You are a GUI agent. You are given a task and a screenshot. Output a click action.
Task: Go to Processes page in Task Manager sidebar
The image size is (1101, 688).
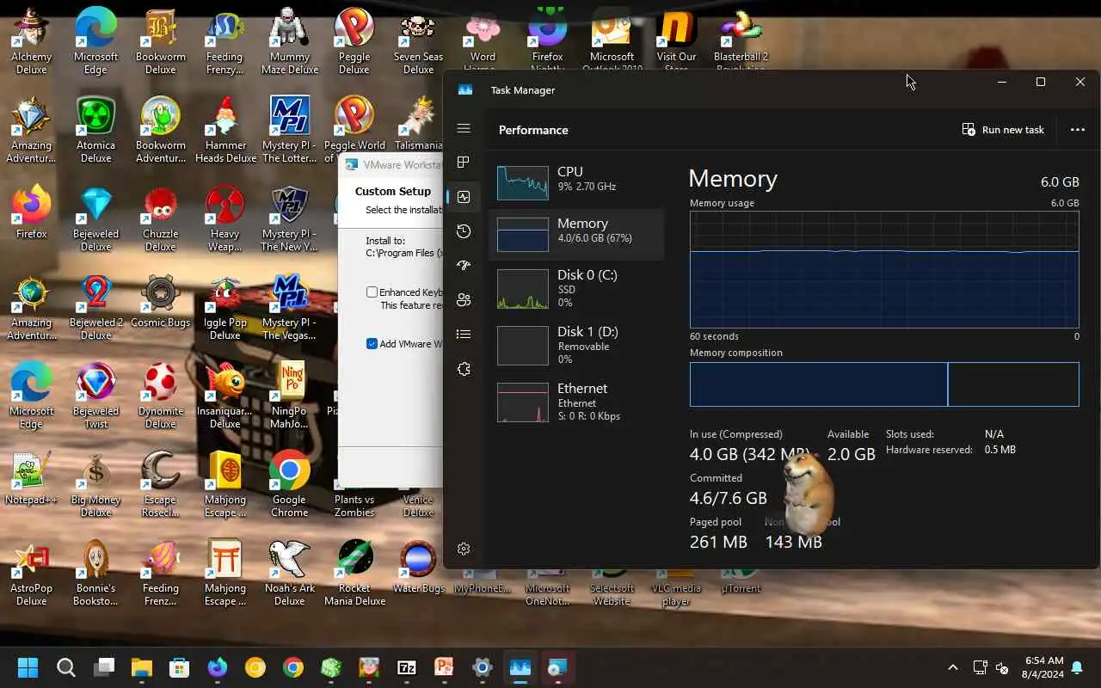click(464, 163)
